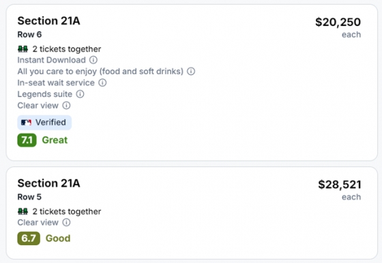Click info icon next to Instant Download
The image size is (382, 263).
[93, 60]
